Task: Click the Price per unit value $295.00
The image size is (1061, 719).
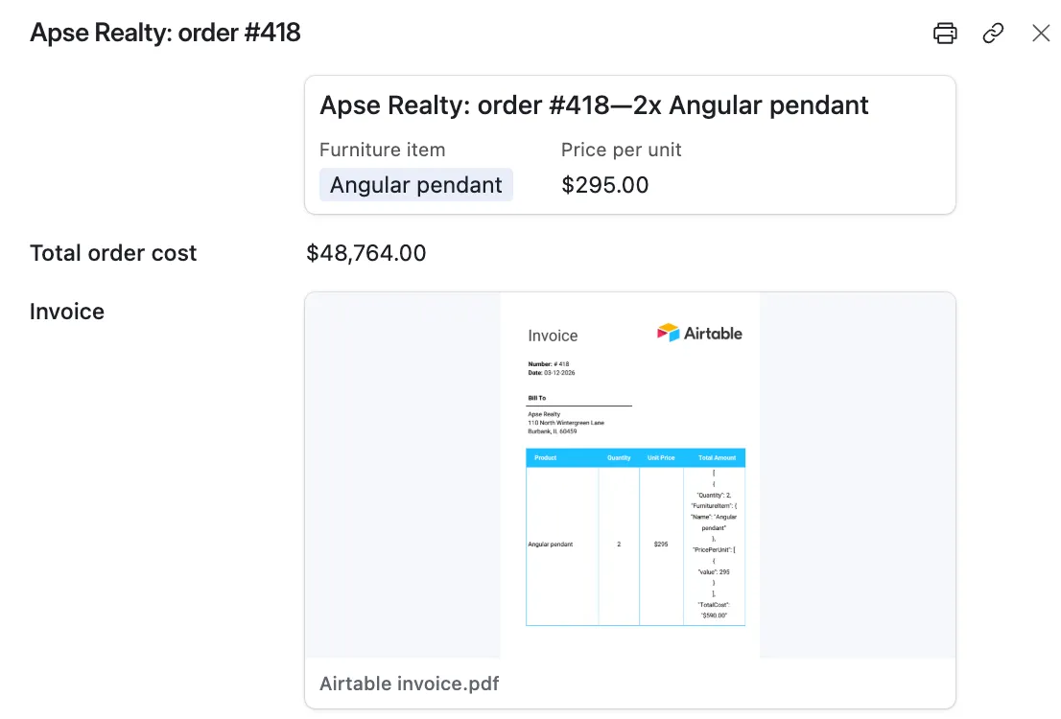Action: click(604, 184)
